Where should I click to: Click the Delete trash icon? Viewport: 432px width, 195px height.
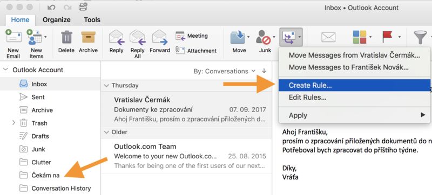(x=66, y=37)
